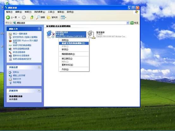175x131 pixels.
Task: Click the Create a new connection (建立一個新連線) icon
Action: [10, 34]
